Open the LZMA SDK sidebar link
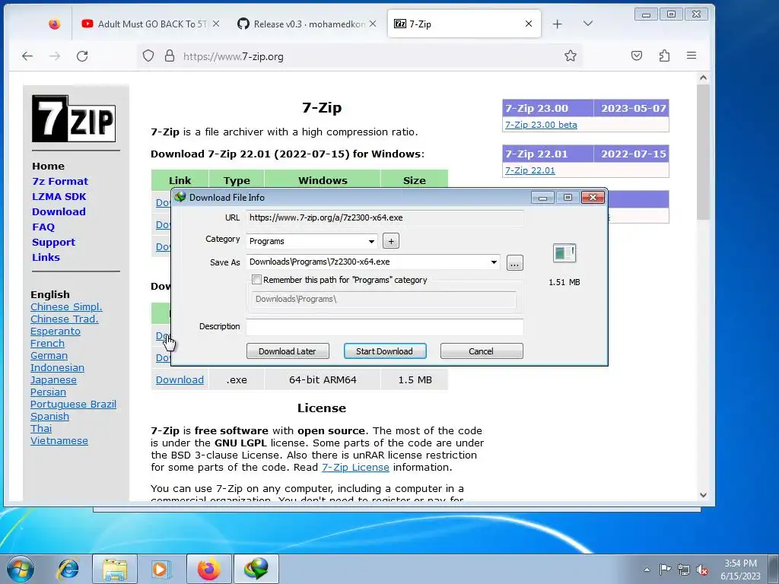The height and width of the screenshot is (584, 779). coord(59,197)
